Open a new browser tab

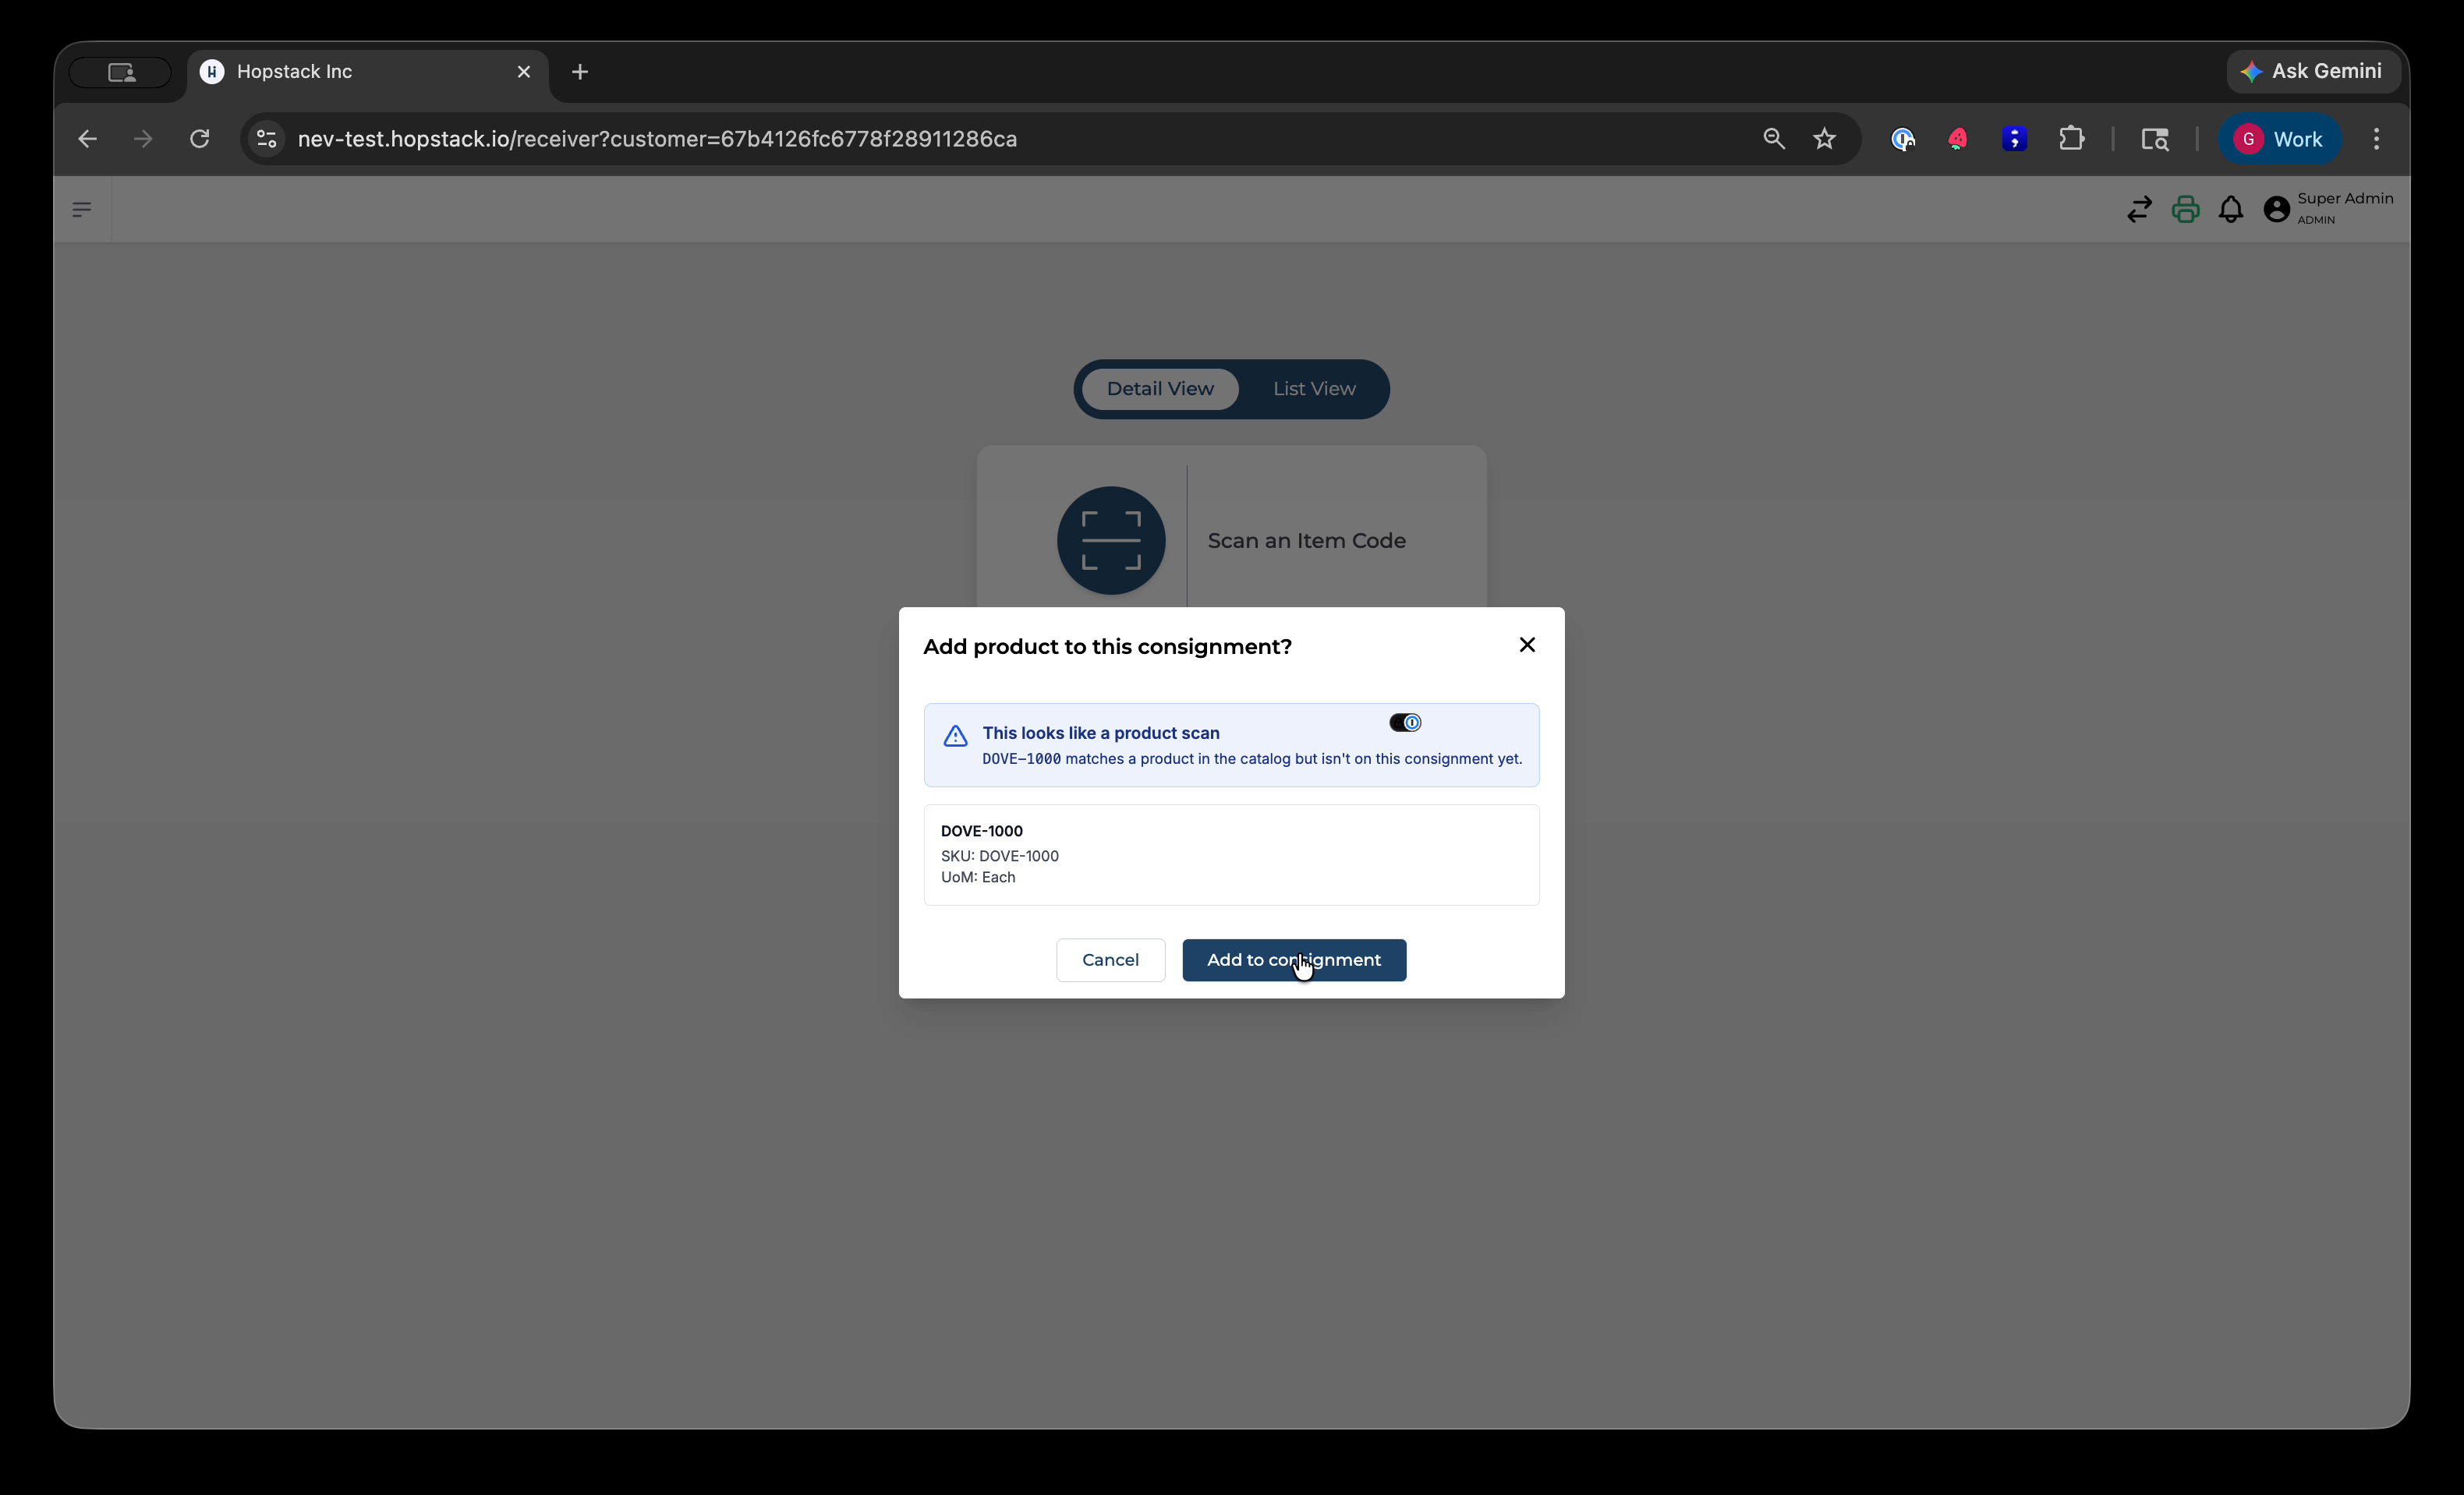tap(580, 72)
